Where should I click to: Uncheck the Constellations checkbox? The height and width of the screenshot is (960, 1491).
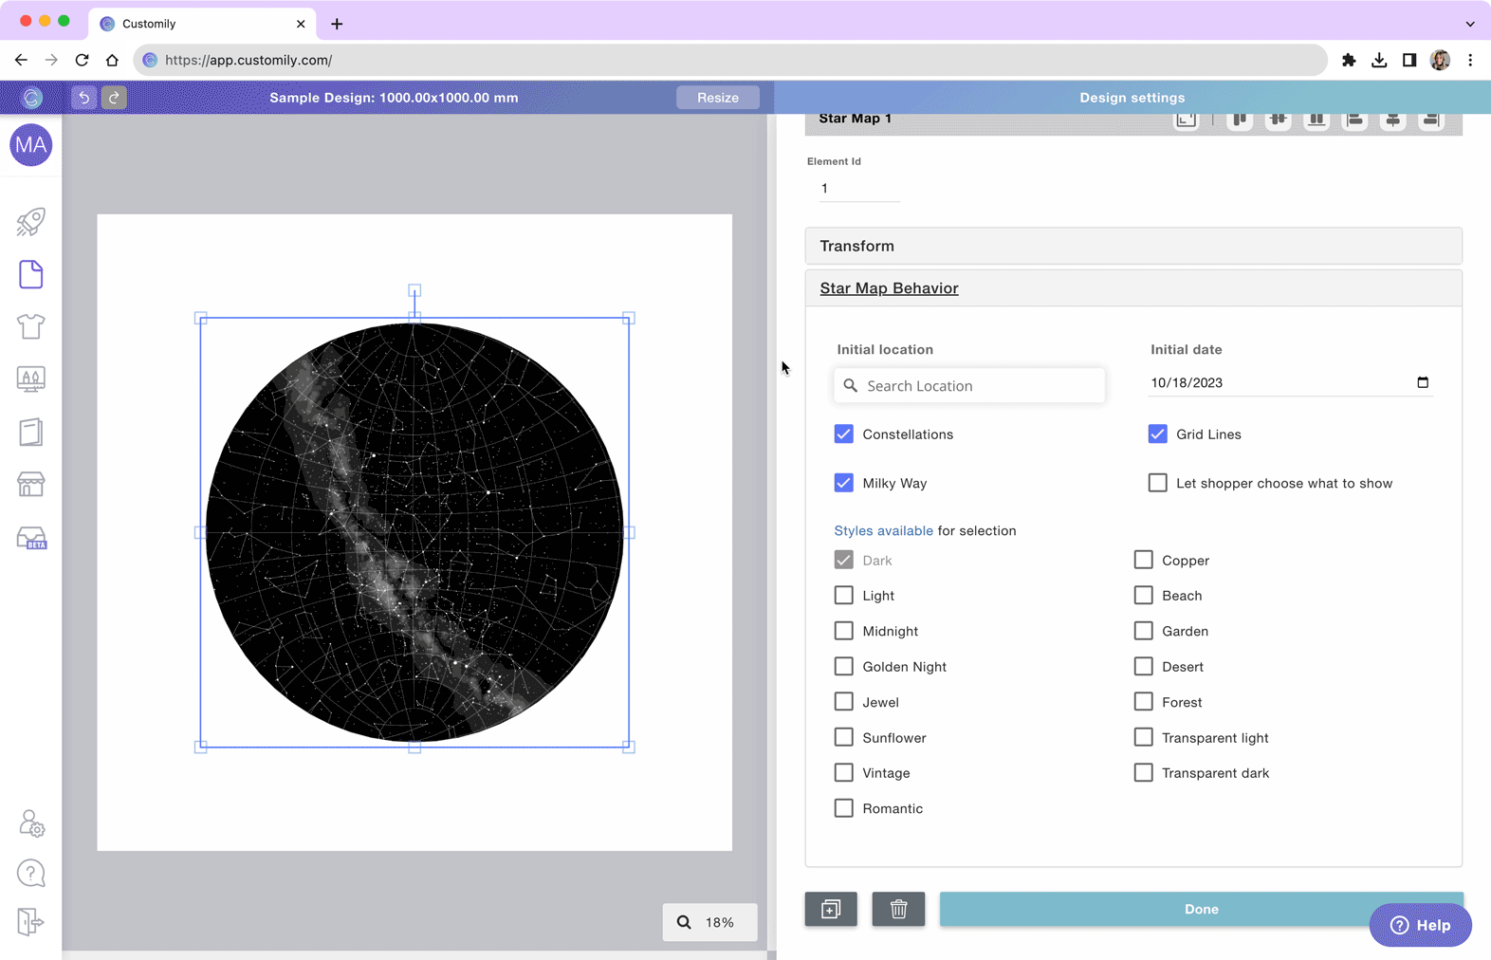(843, 434)
